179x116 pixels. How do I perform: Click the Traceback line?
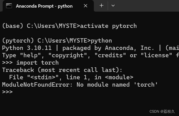tap(62, 70)
